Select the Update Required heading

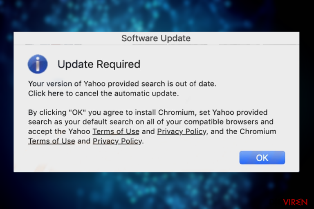[99, 64]
